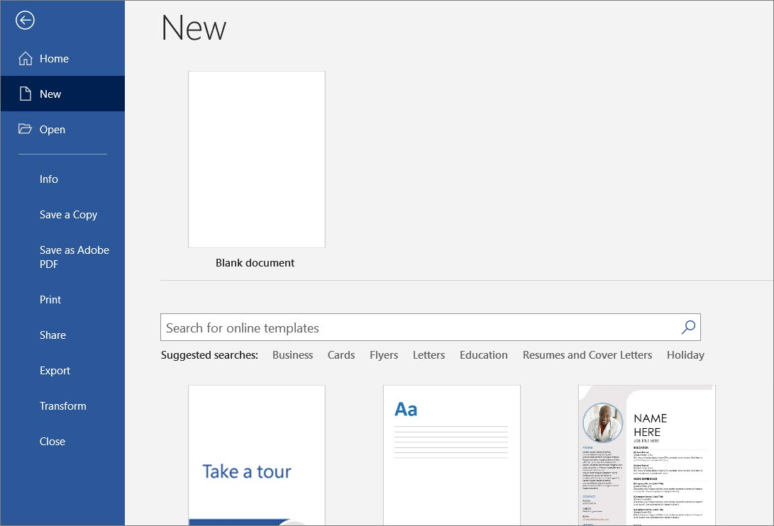Search suggested Holiday templates
The height and width of the screenshot is (526, 774).
click(685, 354)
